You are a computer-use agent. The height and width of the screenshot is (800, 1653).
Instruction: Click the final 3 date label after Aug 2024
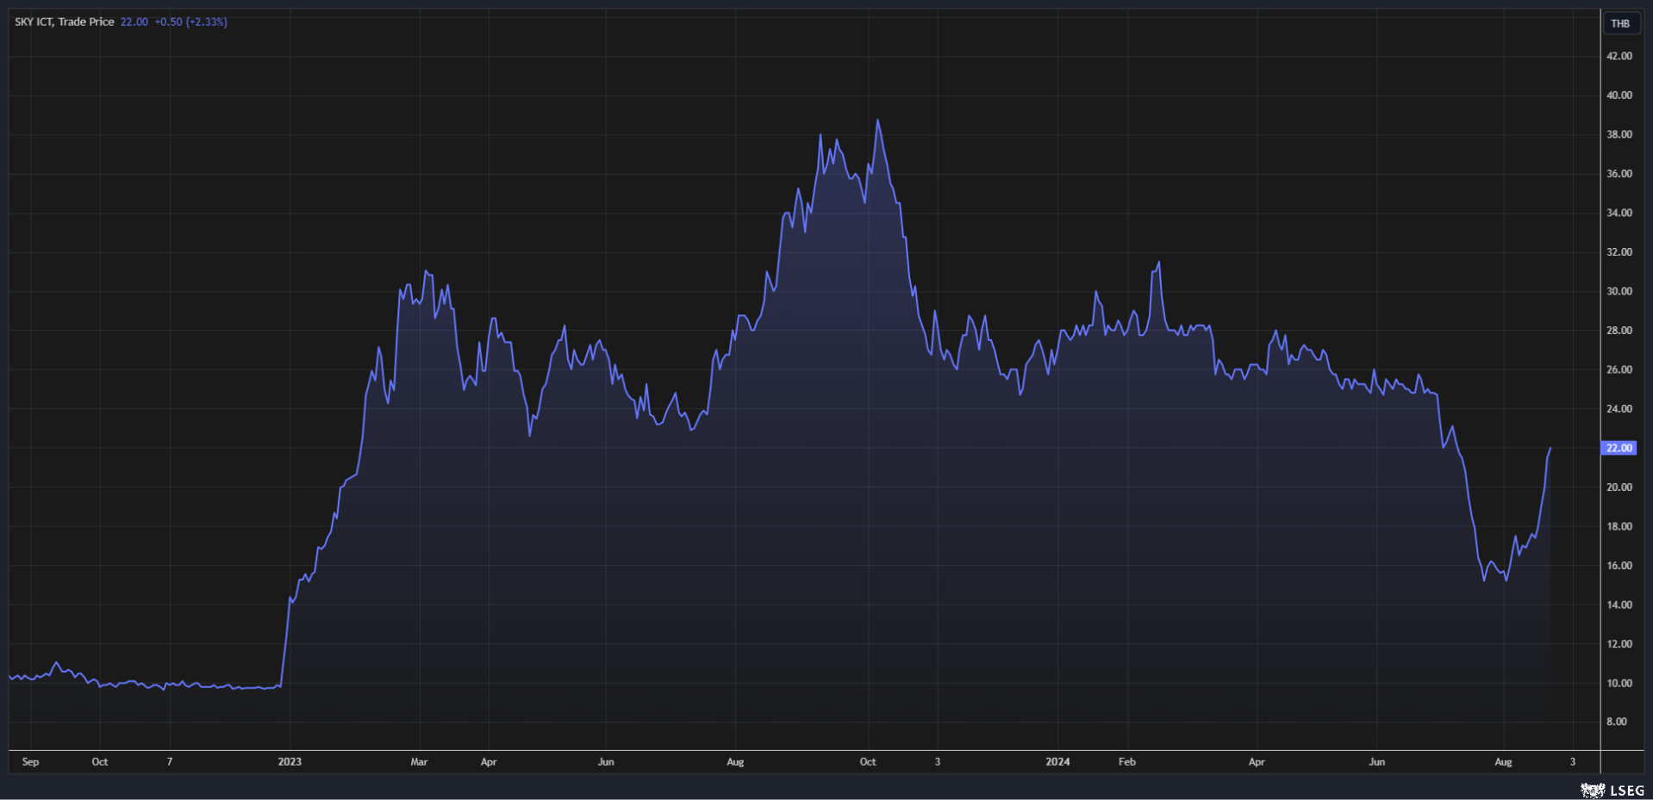(x=1573, y=762)
